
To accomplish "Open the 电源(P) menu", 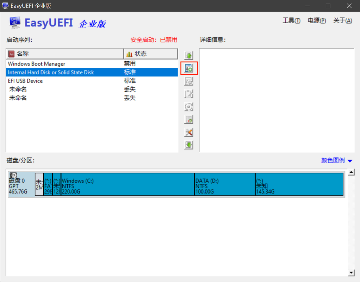I will tap(317, 21).
